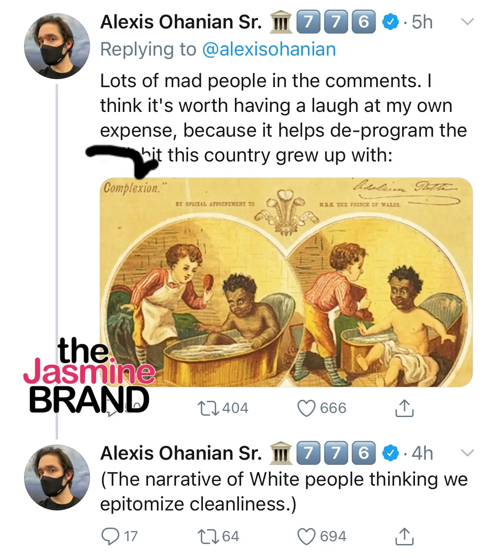The height and width of the screenshot is (558, 497).
Task: Reply to the tweet with 17 replies
Action: pyautogui.click(x=110, y=536)
